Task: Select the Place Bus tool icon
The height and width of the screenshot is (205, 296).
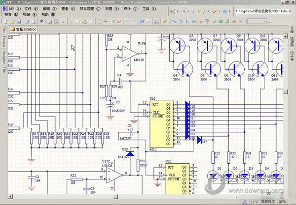Action: tap(181, 22)
